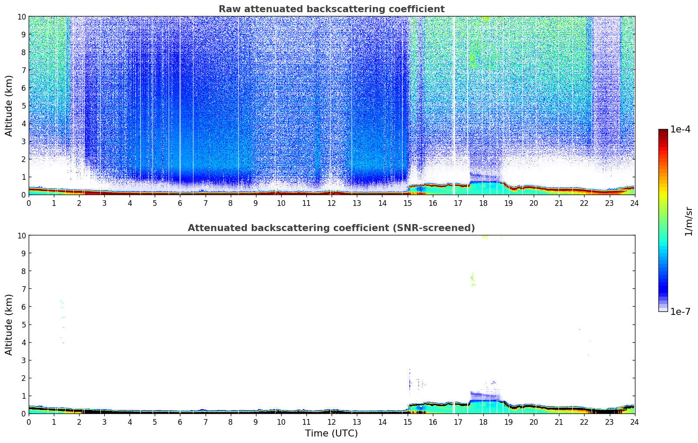
Task: Click the '3' time tick on top plot
Action: (x=104, y=203)
